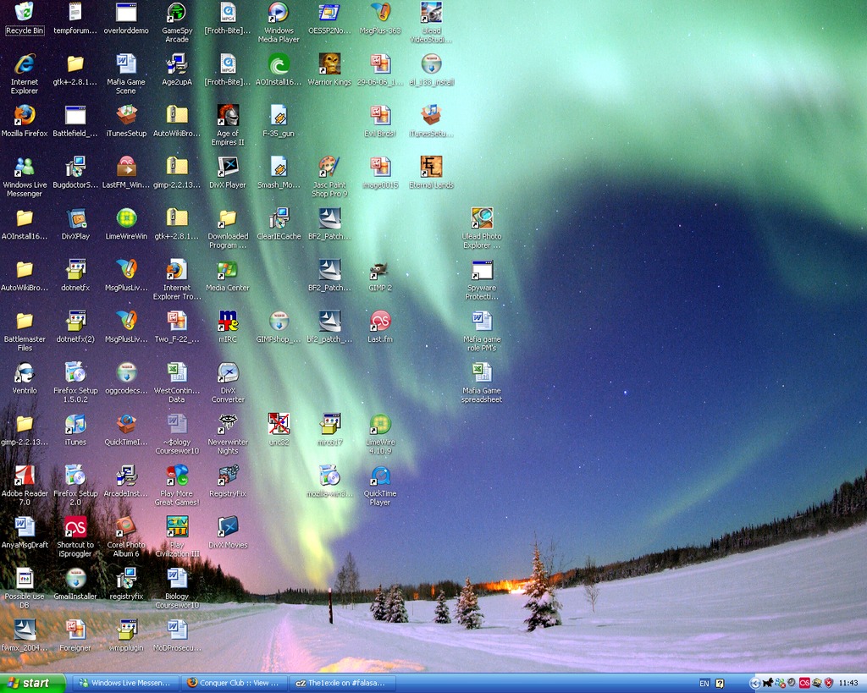Click the Last.fm desktop shortcut
This screenshot has width=867, height=693.
pyautogui.click(x=380, y=322)
